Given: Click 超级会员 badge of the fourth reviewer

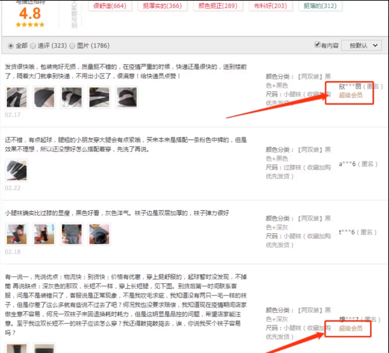Looking at the screenshot, I should (351, 328).
